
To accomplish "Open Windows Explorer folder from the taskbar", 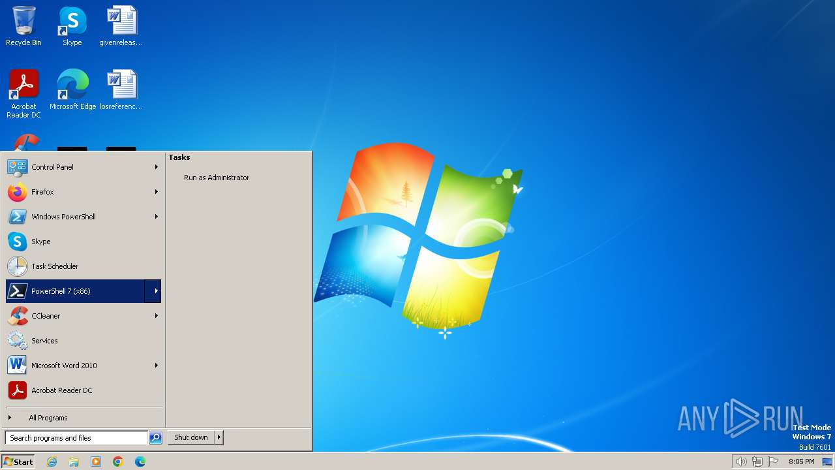I will [74, 462].
